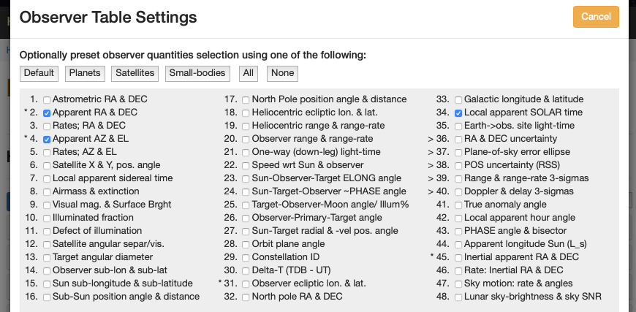
Task: Choose the Small-bodies preset
Action: pyautogui.click(x=197, y=73)
